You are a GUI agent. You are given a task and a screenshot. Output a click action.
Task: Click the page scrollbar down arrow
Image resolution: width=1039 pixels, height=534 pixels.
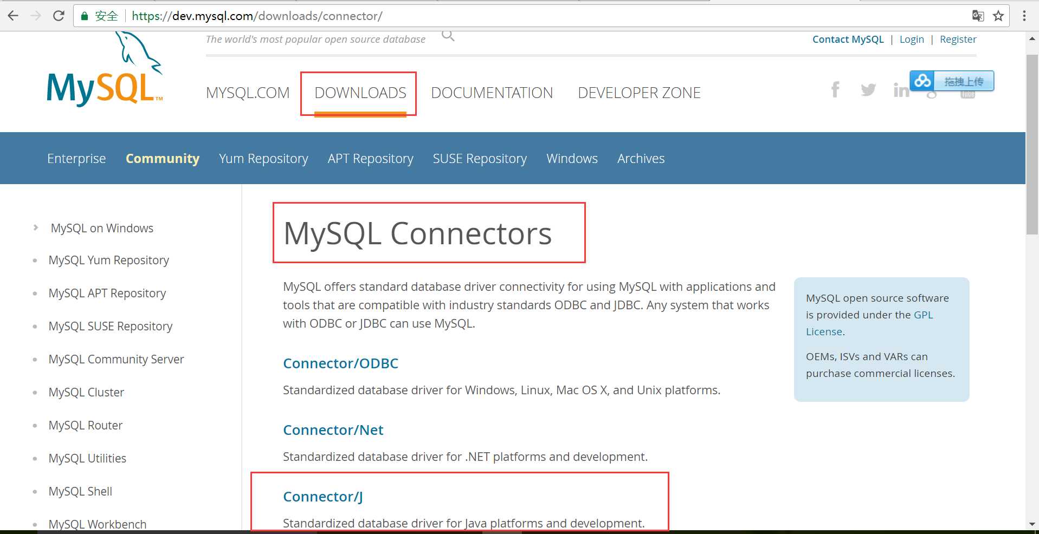coord(1032,524)
